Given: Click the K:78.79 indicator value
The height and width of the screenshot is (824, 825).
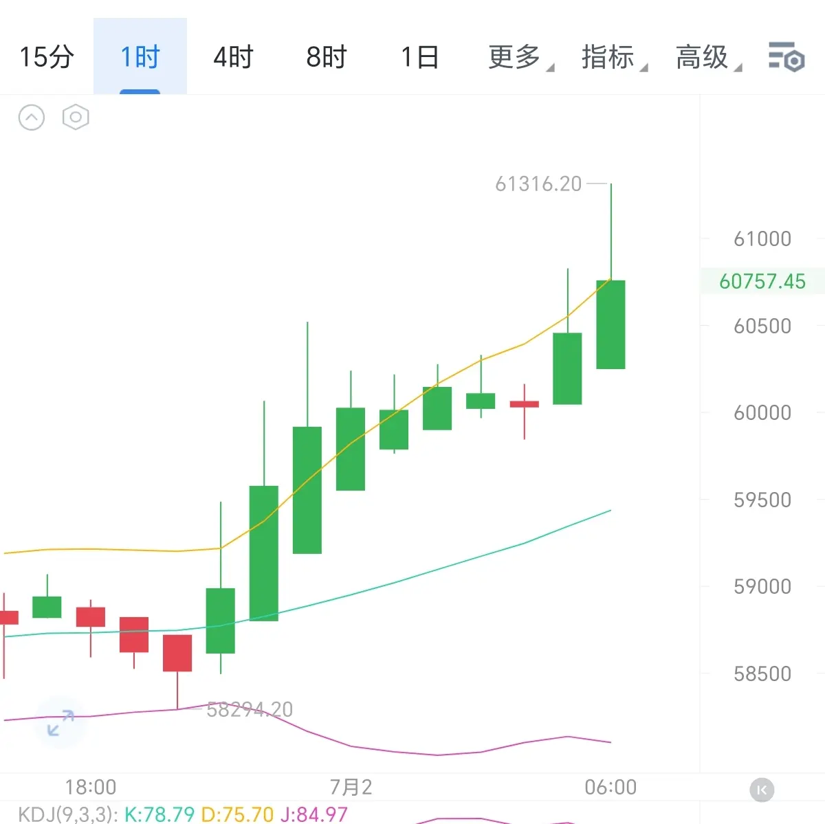Looking at the screenshot, I should click(159, 814).
